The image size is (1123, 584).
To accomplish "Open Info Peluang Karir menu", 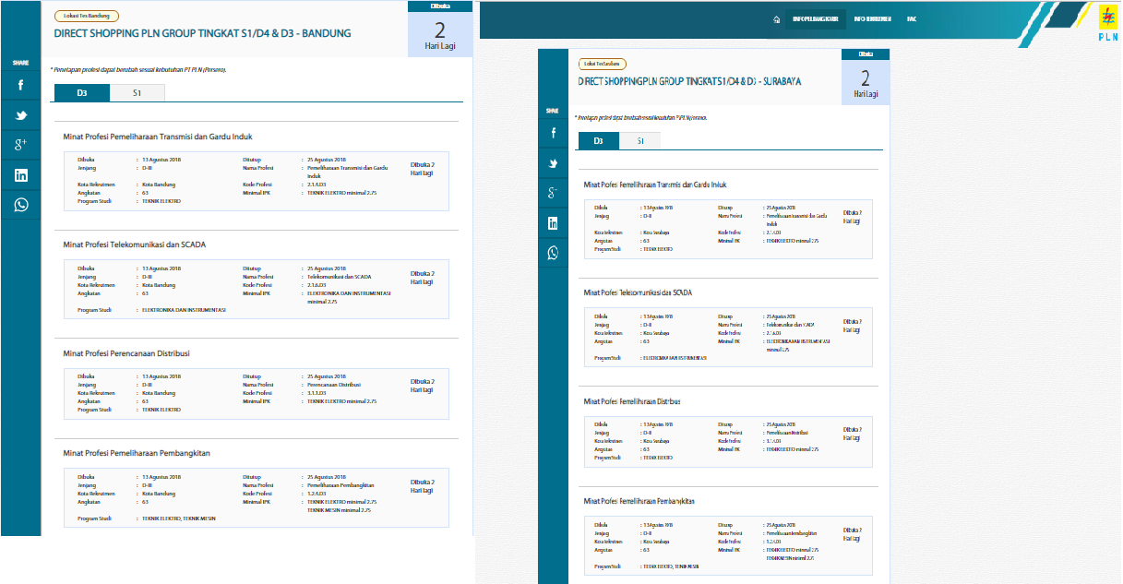I will coord(816,18).
